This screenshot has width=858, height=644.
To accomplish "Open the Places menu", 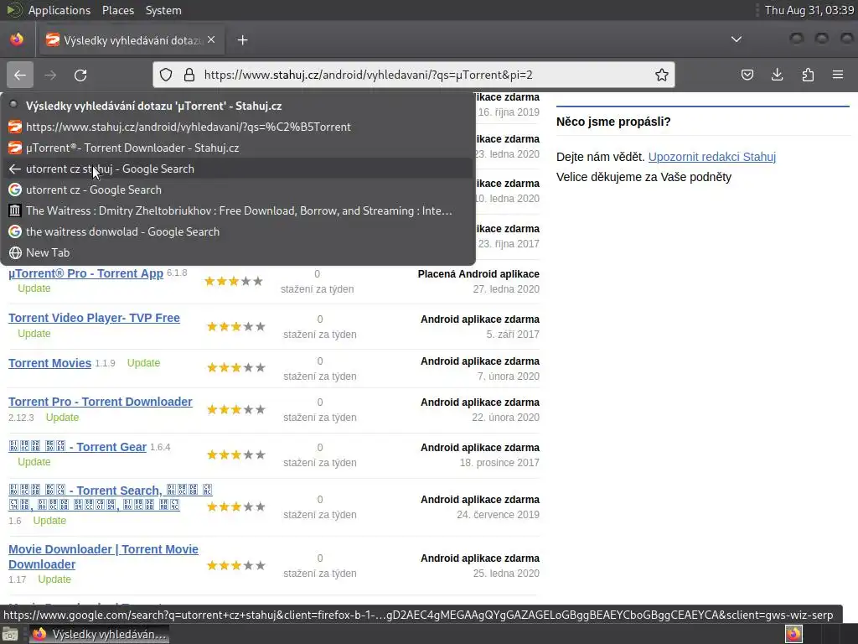I will [x=118, y=10].
